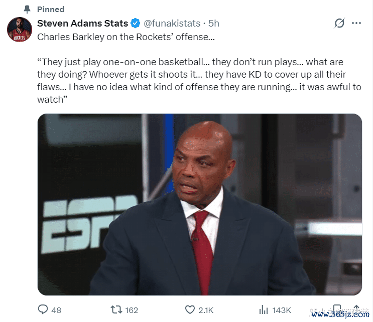373x322 pixels.
Task: Open the Steven Adams Stats profile avatar
Action: 20,30
